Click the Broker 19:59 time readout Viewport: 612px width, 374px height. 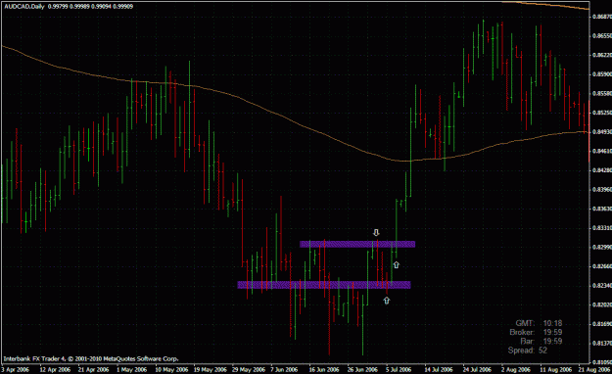click(x=536, y=332)
